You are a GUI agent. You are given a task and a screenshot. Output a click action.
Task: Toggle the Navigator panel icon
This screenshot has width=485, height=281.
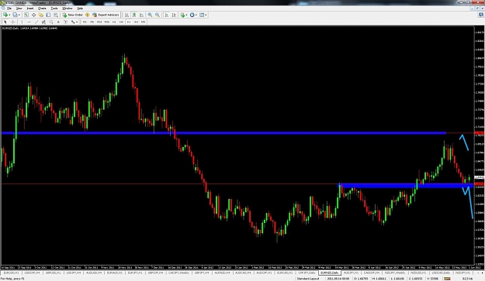pyautogui.click(x=41, y=15)
